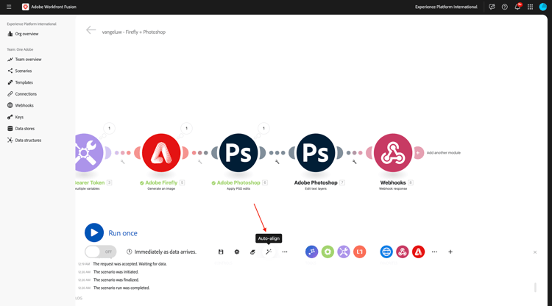
Task: Open the app switcher grid
Action: [530, 7]
